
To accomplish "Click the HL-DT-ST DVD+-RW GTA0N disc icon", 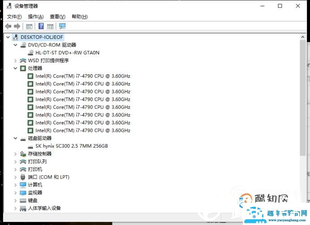I will (30, 53).
